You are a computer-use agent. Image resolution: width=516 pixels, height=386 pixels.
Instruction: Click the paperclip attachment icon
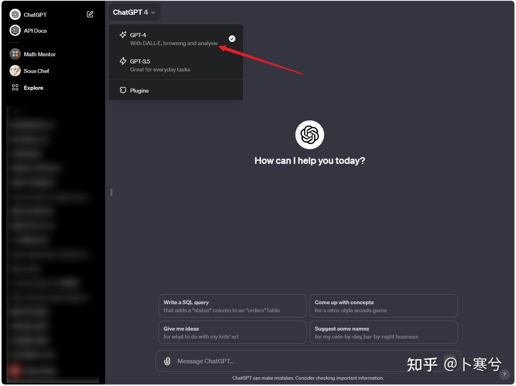pos(167,361)
